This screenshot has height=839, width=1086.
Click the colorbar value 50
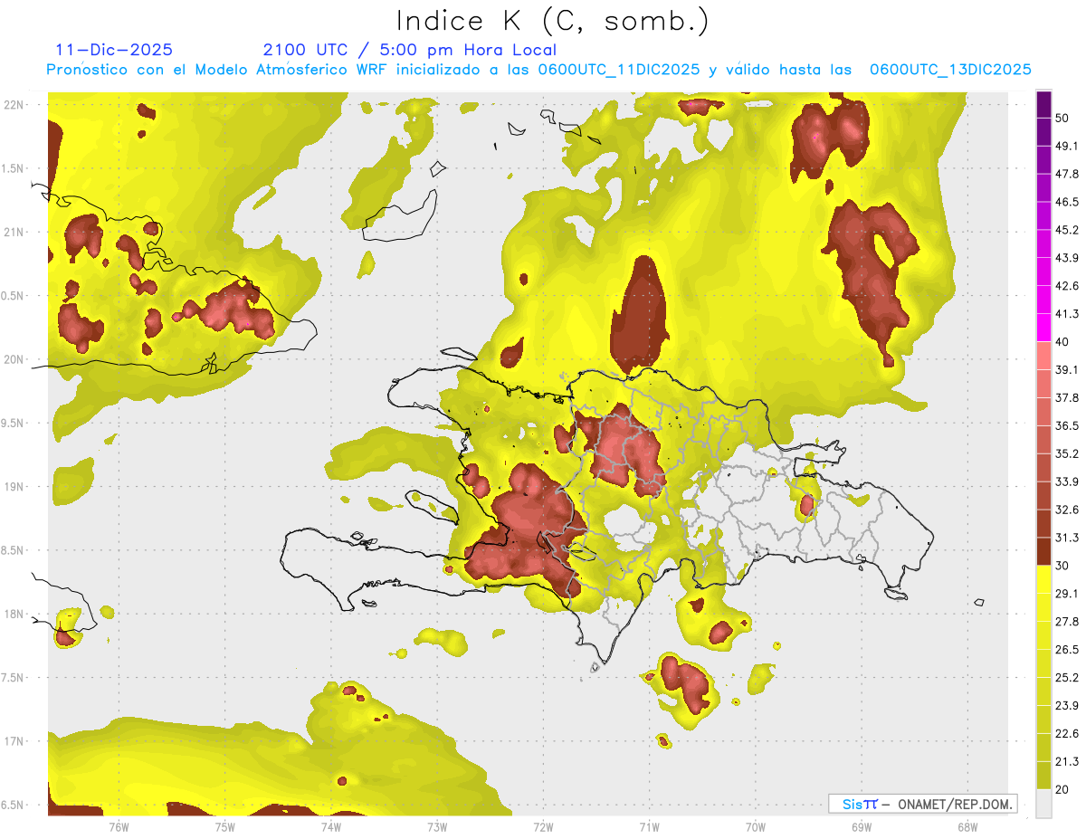tap(1063, 118)
